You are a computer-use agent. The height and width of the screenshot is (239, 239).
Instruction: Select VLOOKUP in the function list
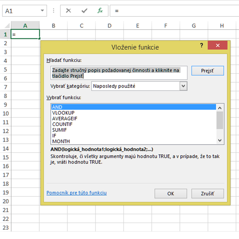point(63,113)
